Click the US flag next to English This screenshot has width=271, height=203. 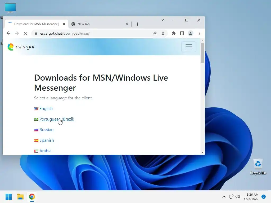pyautogui.click(x=36, y=109)
